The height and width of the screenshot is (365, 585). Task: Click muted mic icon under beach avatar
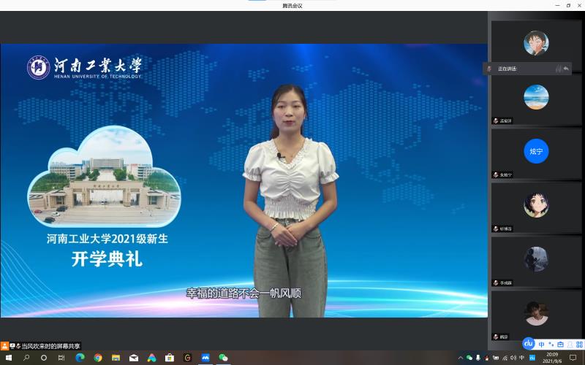[x=496, y=120]
